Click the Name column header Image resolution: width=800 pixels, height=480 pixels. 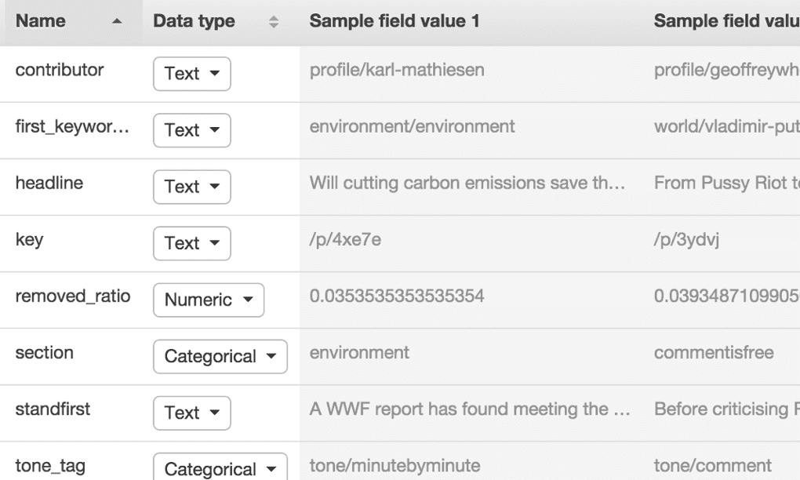tap(41, 22)
